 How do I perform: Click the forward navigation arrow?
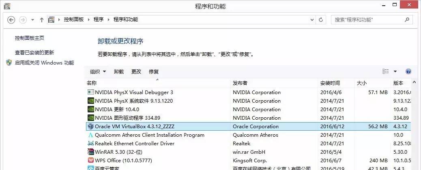[x=23, y=19]
